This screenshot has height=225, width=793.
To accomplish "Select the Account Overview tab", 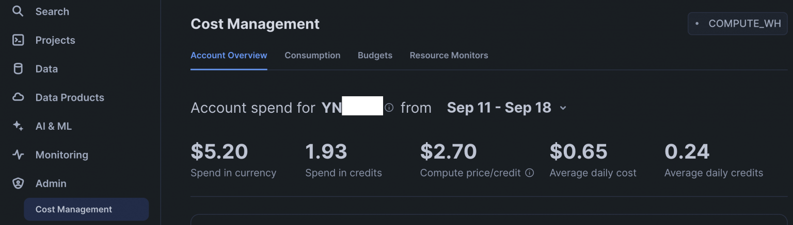I will [x=229, y=55].
